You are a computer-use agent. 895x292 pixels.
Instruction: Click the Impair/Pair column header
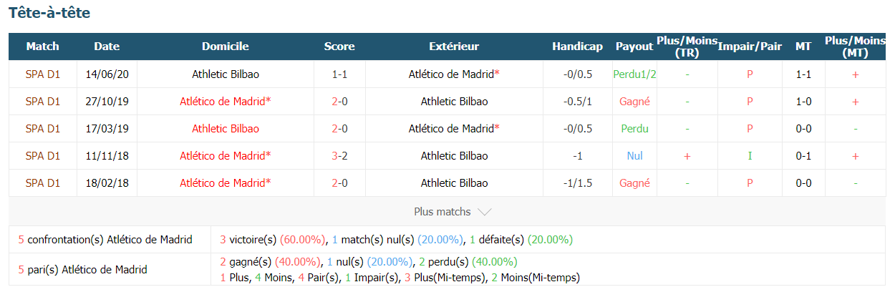tap(750, 47)
